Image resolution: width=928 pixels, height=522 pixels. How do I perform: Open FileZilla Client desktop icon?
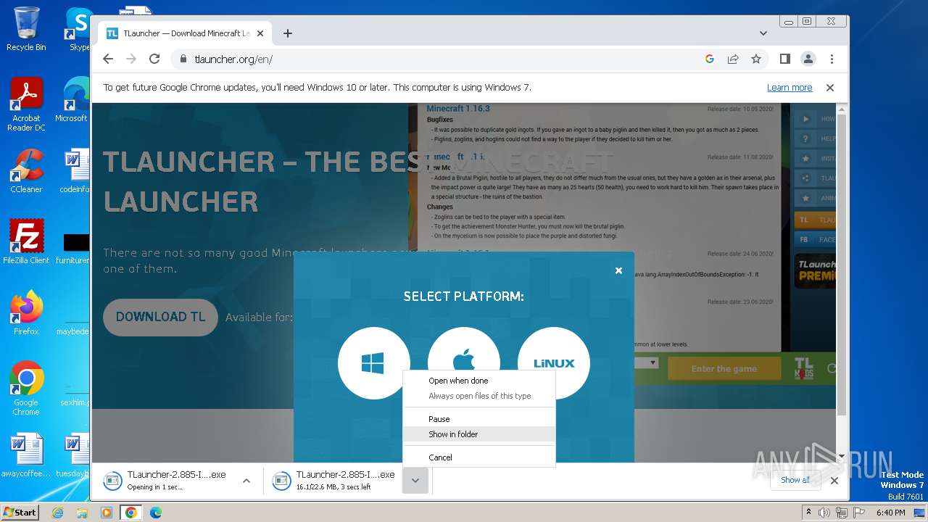(26, 241)
